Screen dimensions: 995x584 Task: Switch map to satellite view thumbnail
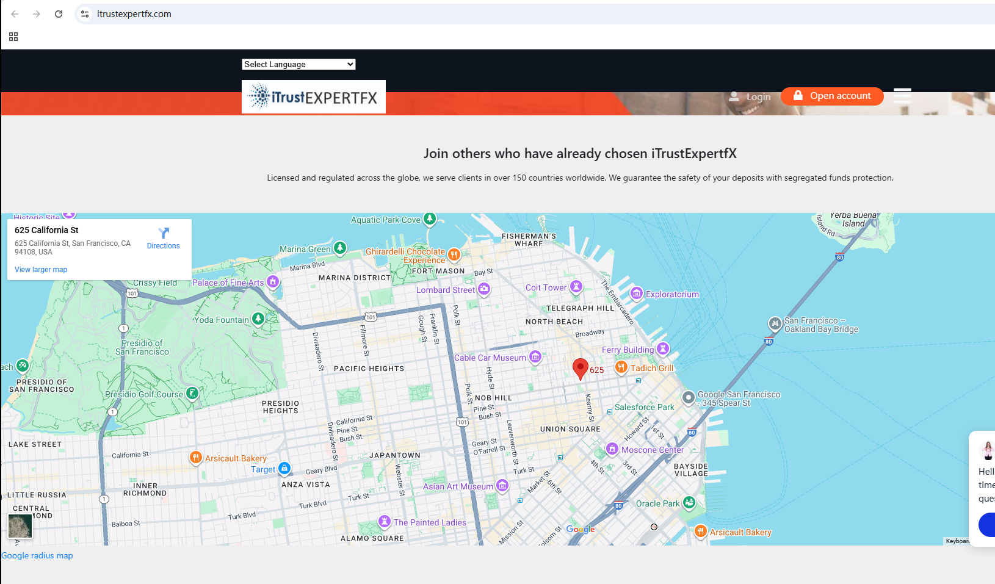click(20, 526)
